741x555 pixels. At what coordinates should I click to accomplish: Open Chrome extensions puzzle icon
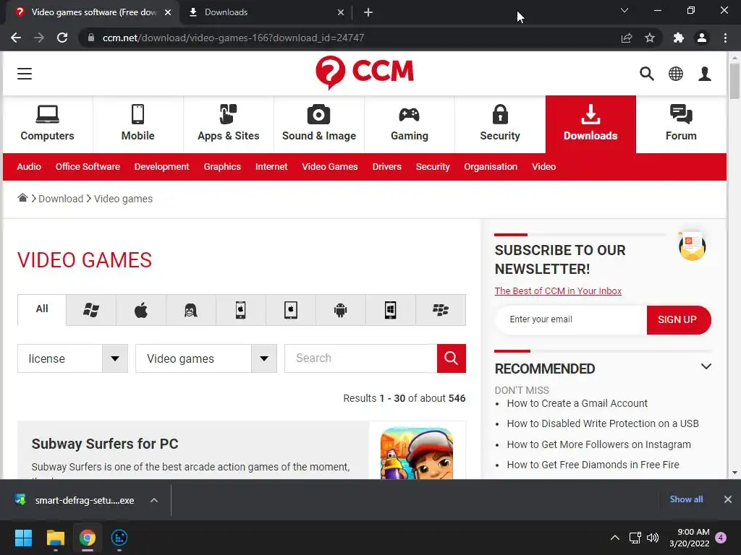point(679,38)
